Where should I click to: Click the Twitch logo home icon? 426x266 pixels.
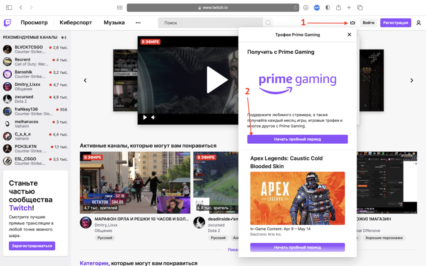8,23
